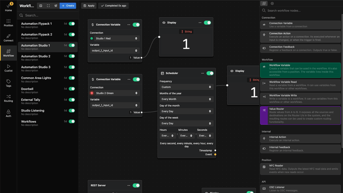Open the Home section in sidebar
The image size is (343, 193).
(x=8, y=7)
